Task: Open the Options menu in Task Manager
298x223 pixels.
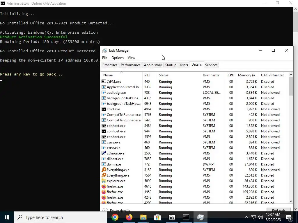Action: point(118,58)
